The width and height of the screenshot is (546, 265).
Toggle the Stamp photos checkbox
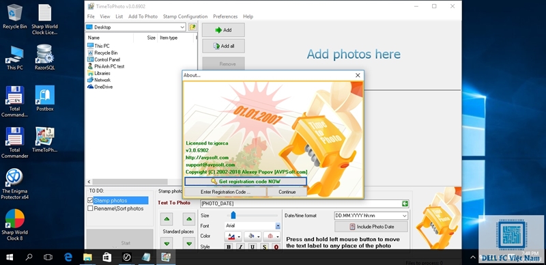[x=90, y=201]
